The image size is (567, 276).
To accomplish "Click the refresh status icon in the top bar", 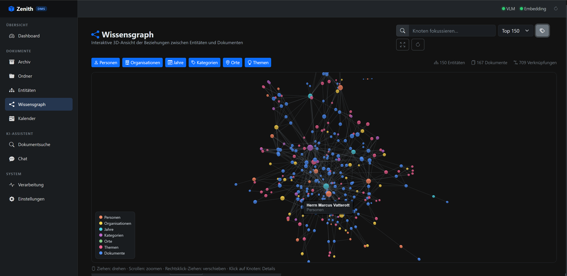I will click(556, 9).
